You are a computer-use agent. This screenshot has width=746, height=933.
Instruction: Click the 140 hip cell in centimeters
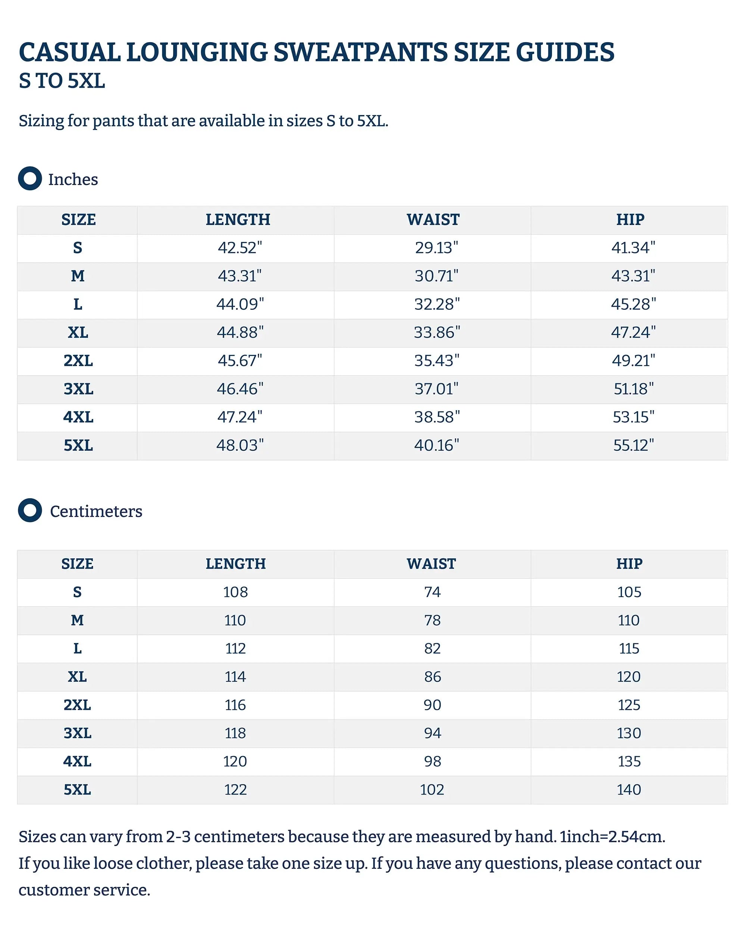[x=629, y=789]
